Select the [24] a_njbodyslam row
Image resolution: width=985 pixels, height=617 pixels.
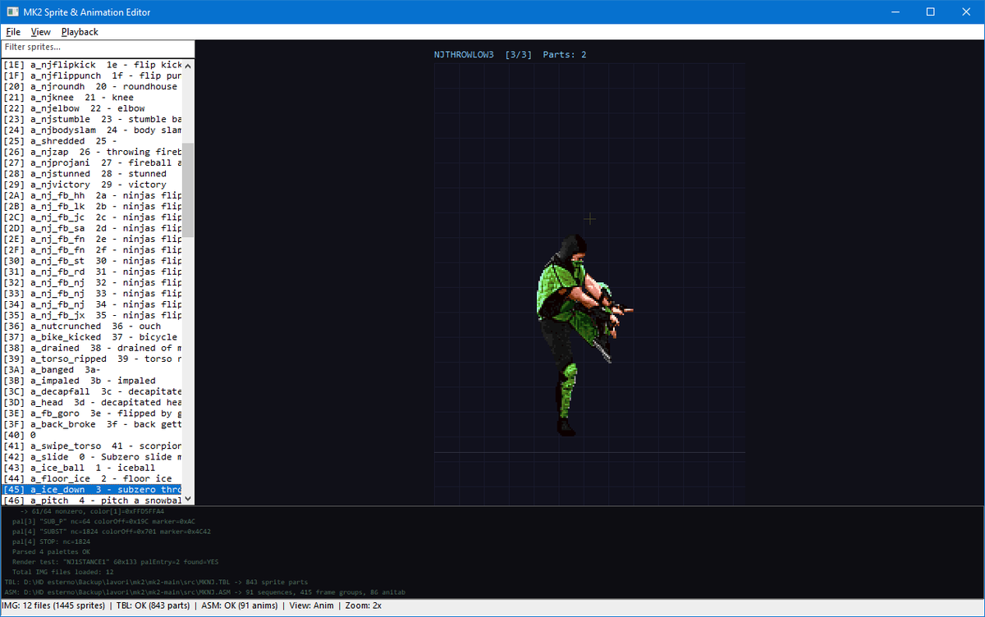point(91,130)
